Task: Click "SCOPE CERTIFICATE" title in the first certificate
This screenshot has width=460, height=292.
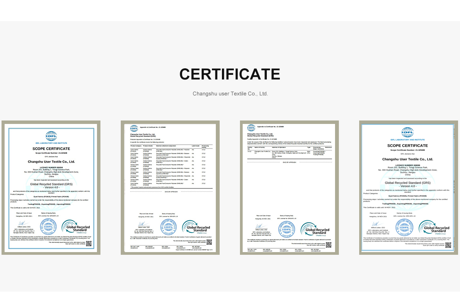Action: pyautogui.click(x=51, y=148)
